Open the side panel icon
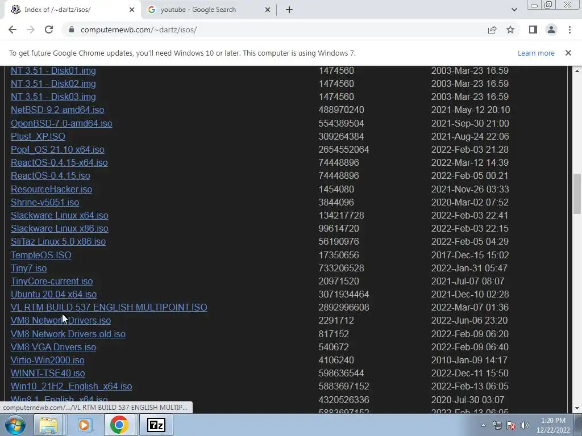 click(x=533, y=30)
